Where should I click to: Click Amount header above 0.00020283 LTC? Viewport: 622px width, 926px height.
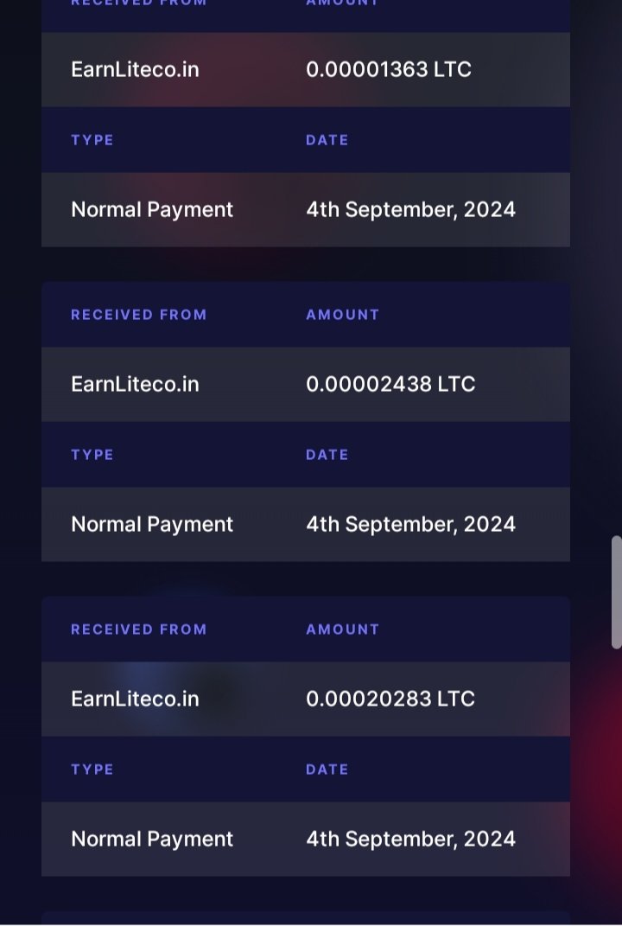click(x=342, y=629)
